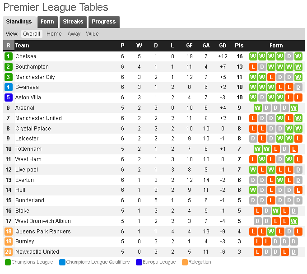The height and width of the screenshot is (274, 307).
Task: Open the Manchester United team link
Action: point(38,118)
